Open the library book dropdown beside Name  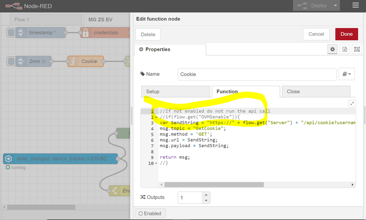[x=347, y=74]
